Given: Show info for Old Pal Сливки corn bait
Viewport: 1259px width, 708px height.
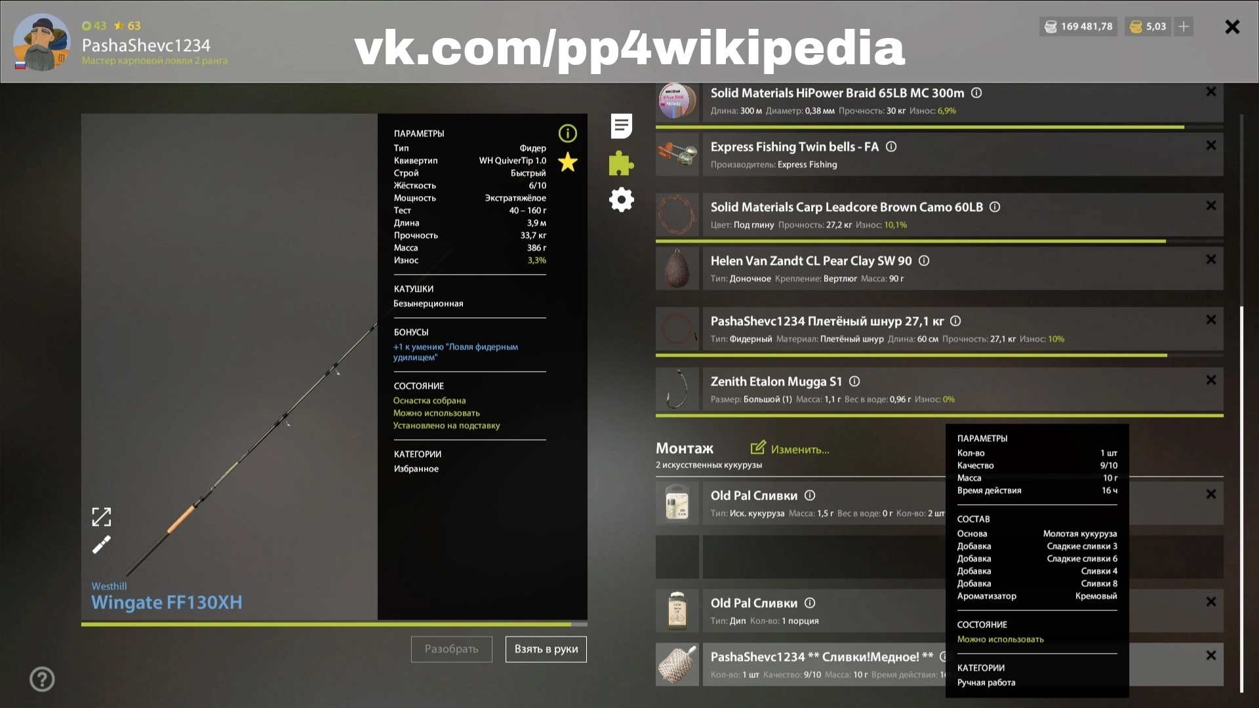Looking at the screenshot, I should coord(809,496).
